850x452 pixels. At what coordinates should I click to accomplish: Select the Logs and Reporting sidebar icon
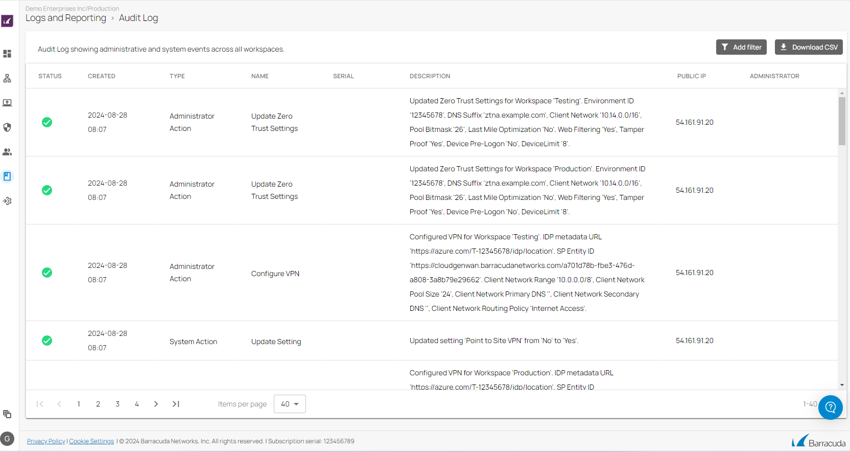[7, 176]
